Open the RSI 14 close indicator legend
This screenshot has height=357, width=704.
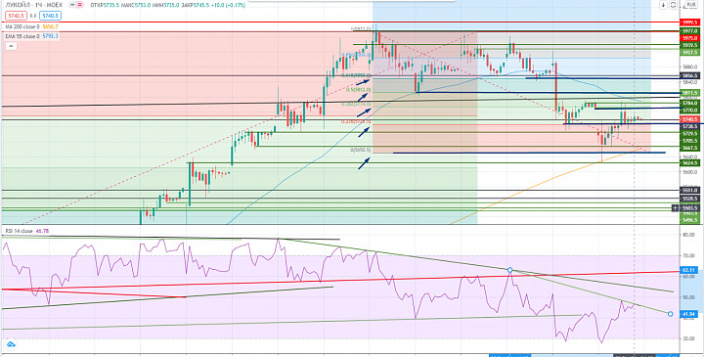[27, 231]
